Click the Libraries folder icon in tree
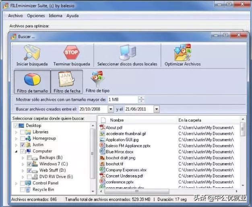The width and height of the screenshot is (252, 207). (x=28, y=132)
